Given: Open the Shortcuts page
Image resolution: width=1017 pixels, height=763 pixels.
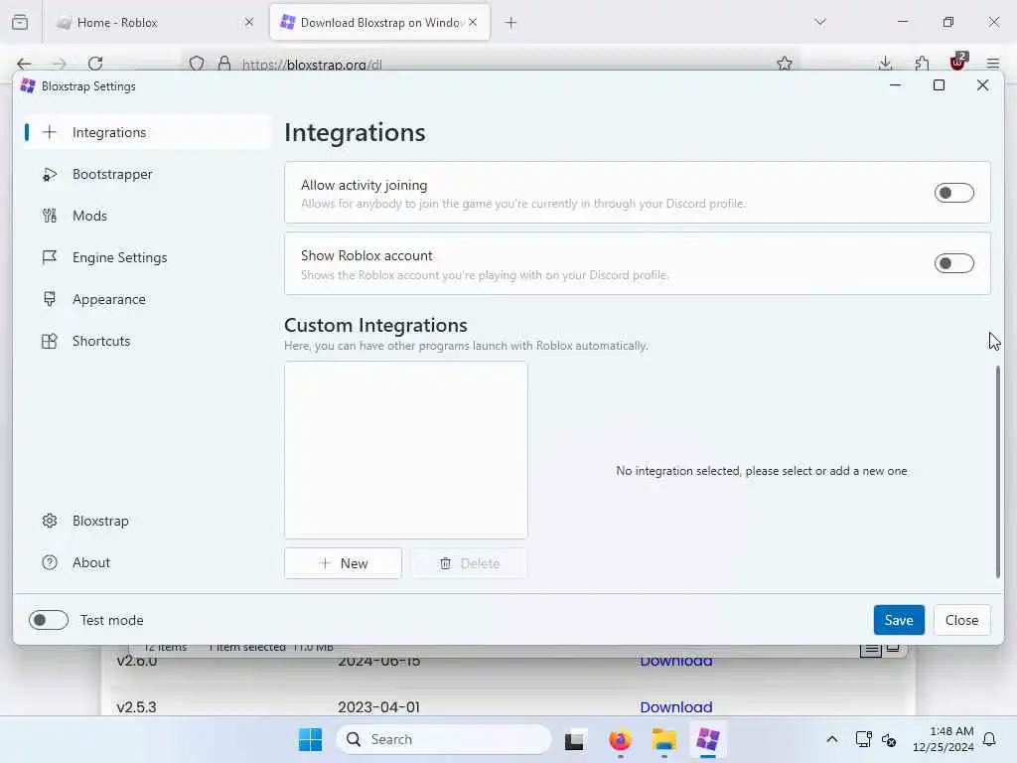Looking at the screenshot, I should [147, 341].
